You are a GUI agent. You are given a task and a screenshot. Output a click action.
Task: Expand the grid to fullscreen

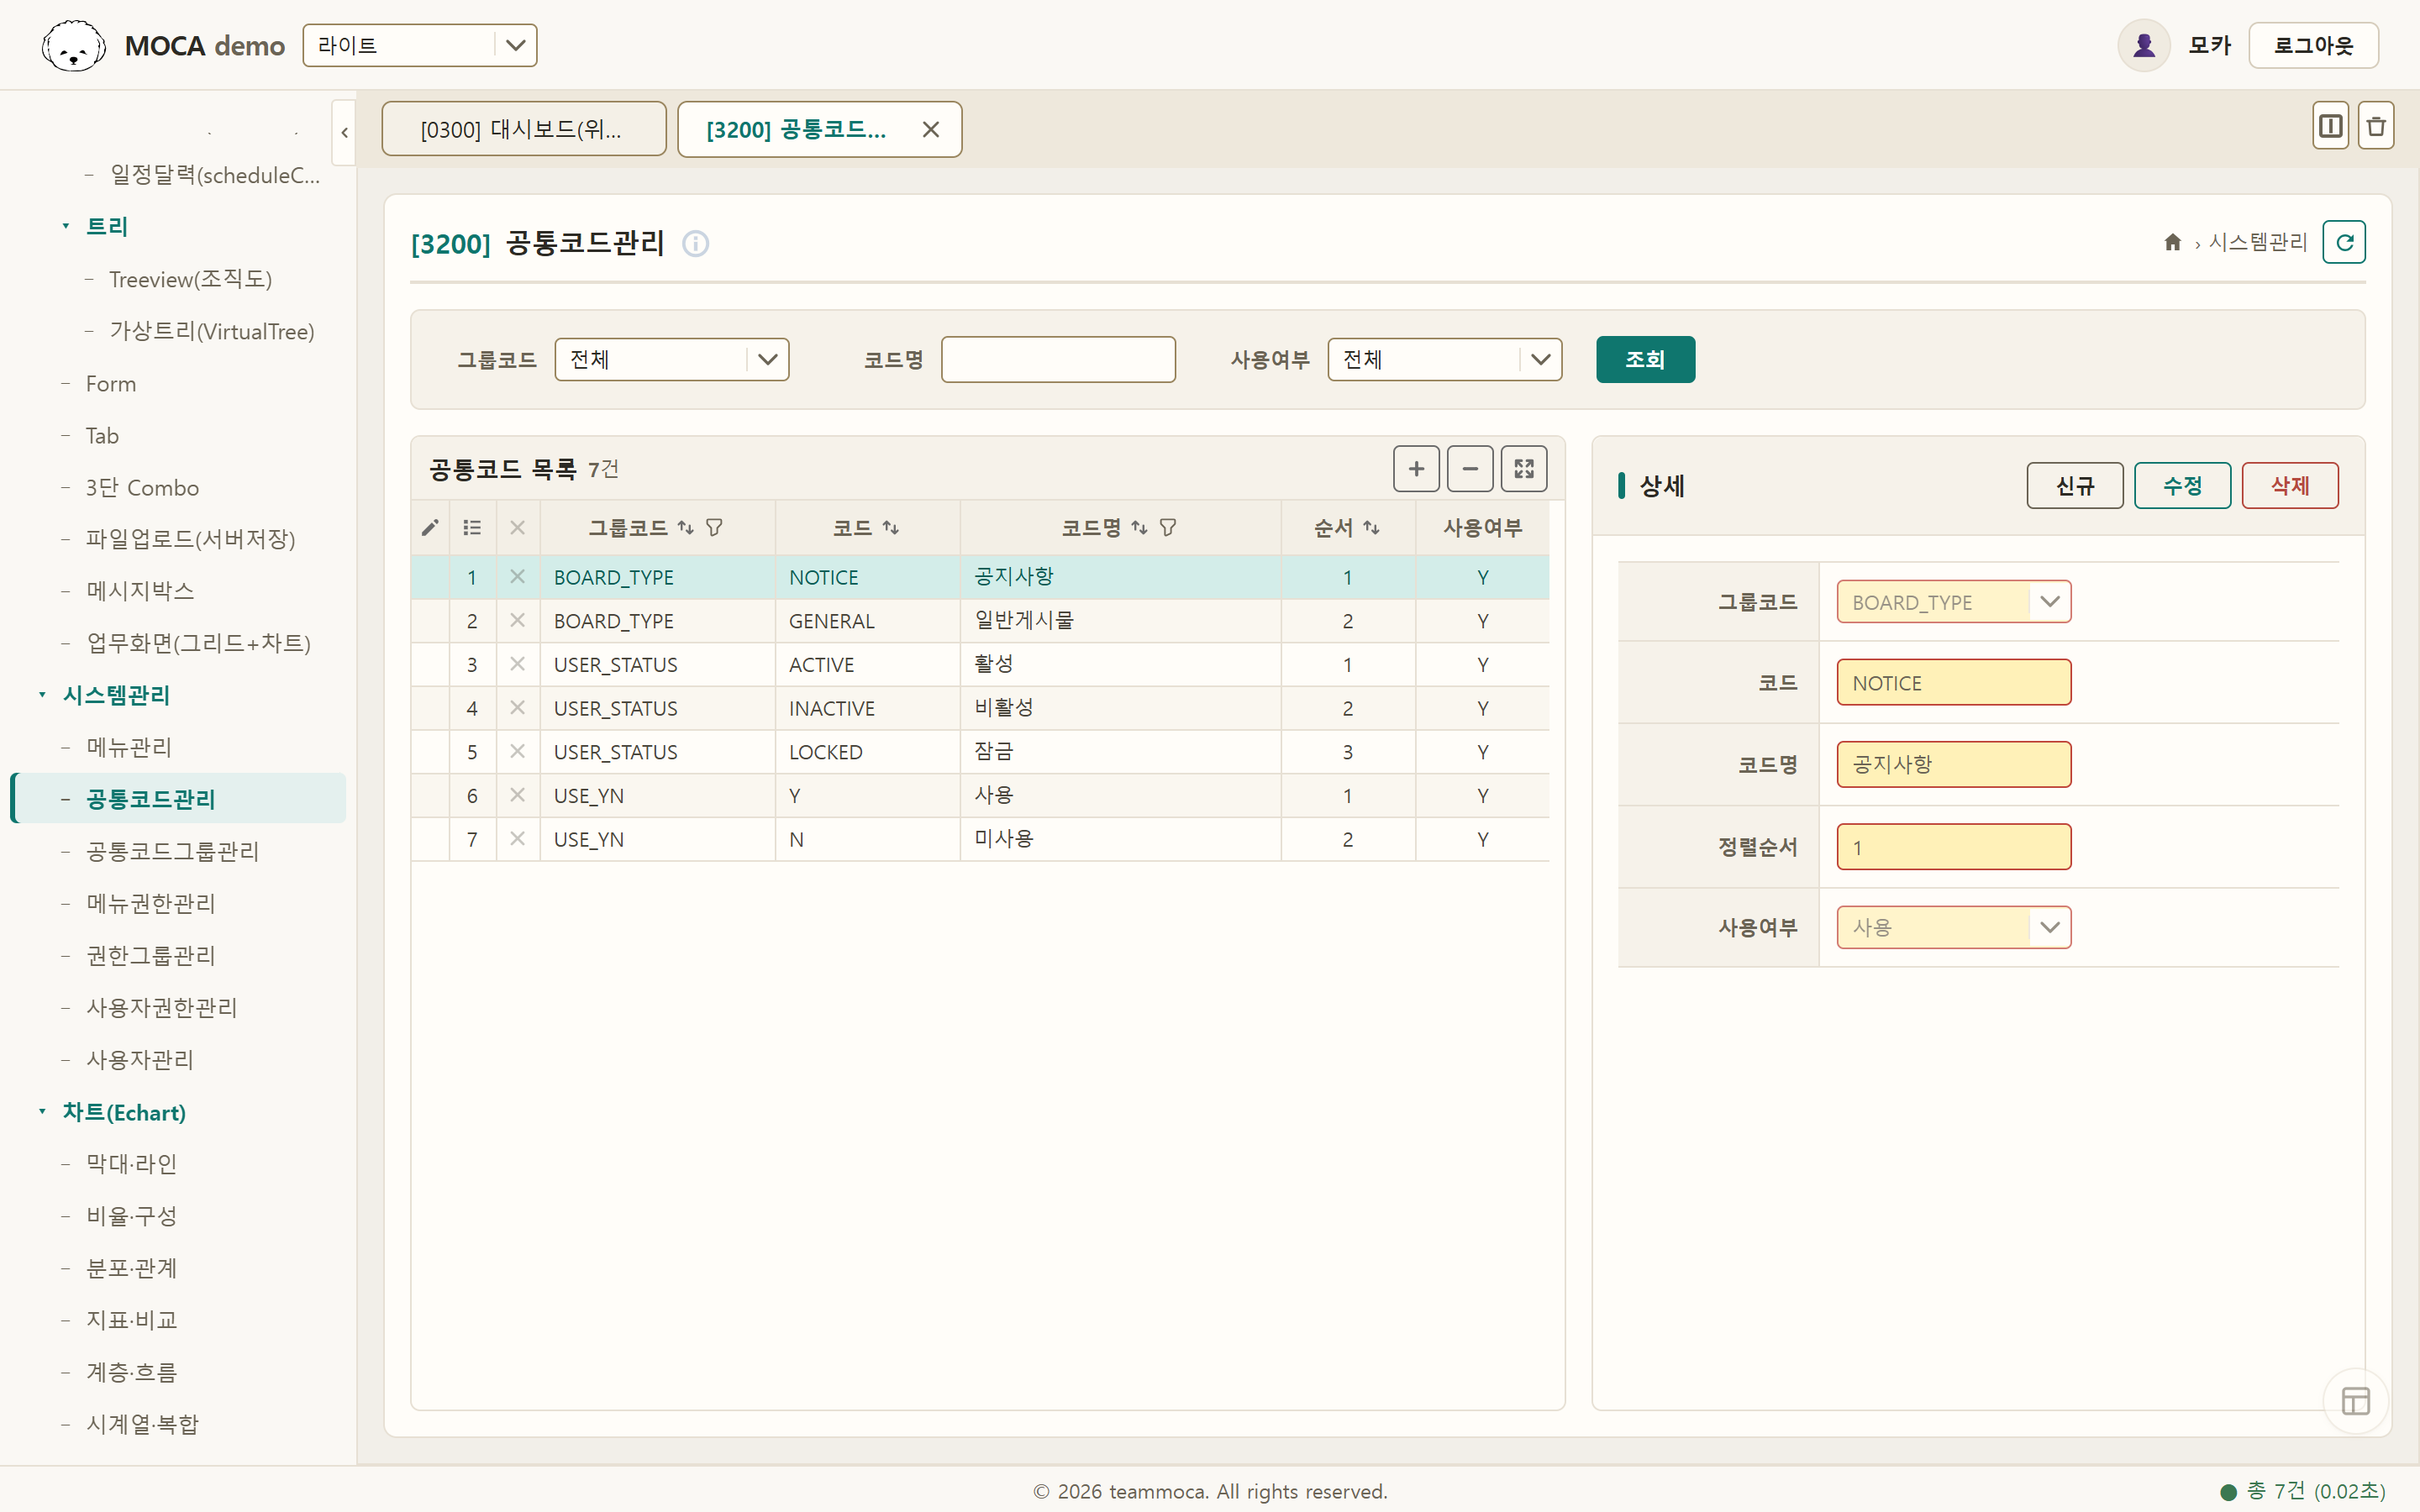tap(1524, 469)
